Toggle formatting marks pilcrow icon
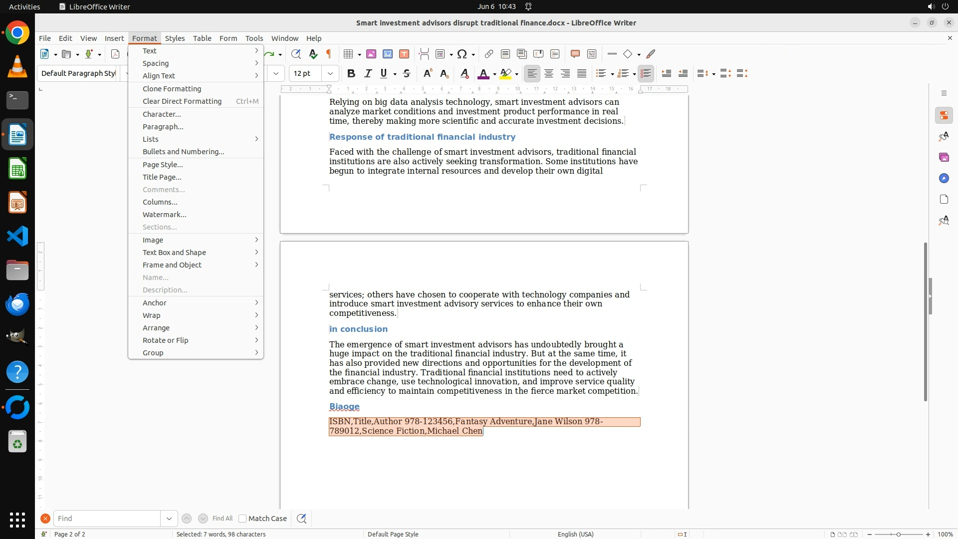Image resolution: width=958 pixels, height=539 pixels. coord(329,54)
